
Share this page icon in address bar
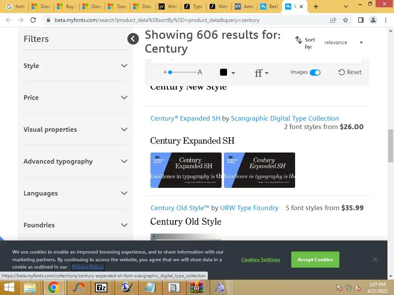pyautogui.click(x=333, y=20)
